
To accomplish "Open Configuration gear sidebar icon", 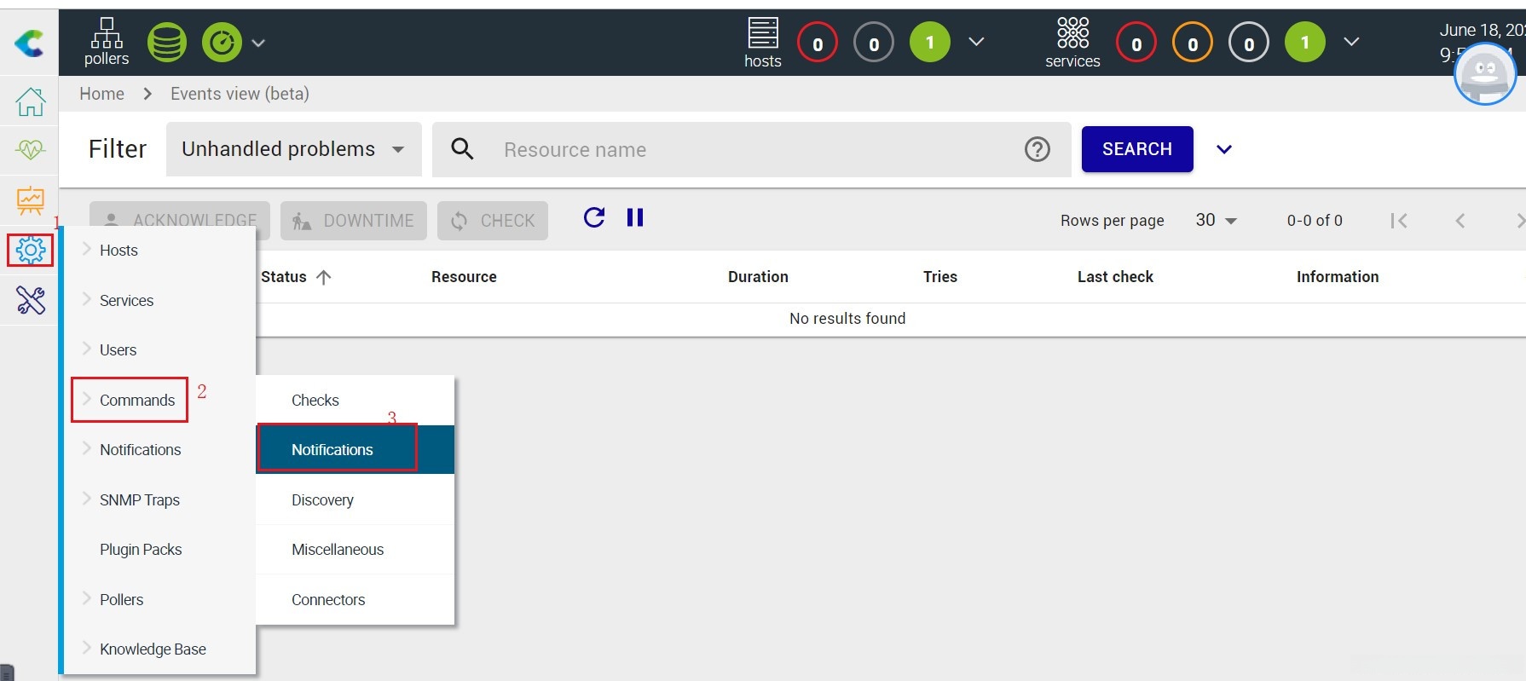I will pos(31,251).
